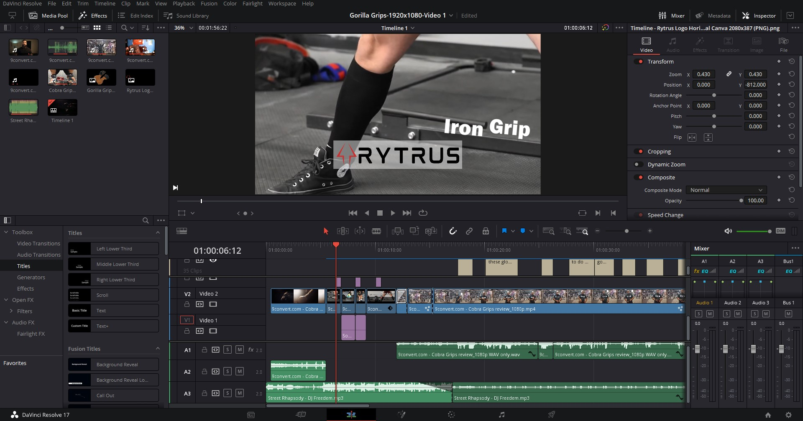Open Sound Library panel
803x421 pixels.
(186, 15)
